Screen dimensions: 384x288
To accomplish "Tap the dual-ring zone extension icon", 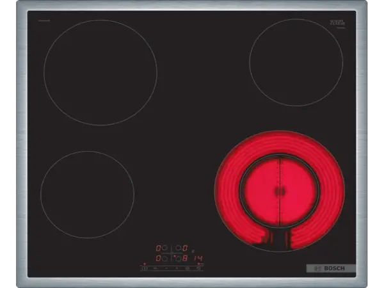I will [x=188, y=268].
